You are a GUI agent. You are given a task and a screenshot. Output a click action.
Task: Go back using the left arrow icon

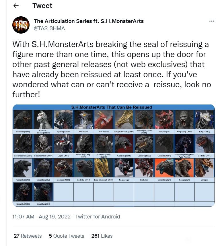pos(16,6)
